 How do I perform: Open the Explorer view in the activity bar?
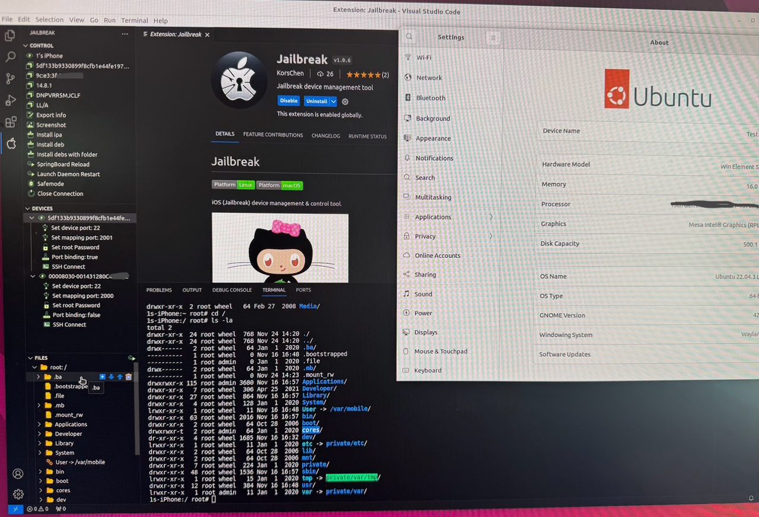10,36
